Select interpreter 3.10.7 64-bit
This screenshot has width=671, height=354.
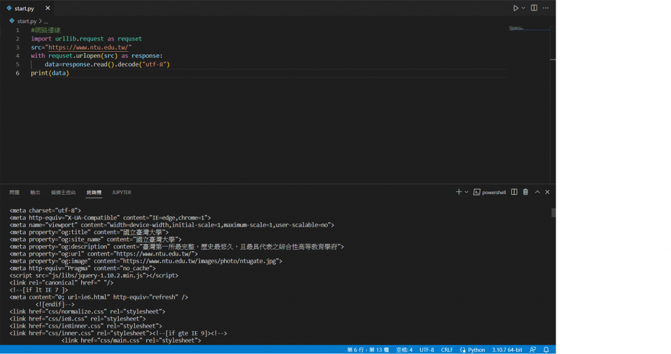(x=507, y=349)
